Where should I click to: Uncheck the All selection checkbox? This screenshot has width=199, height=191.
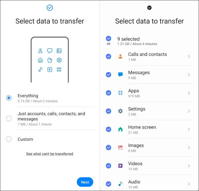coord(108,39)
